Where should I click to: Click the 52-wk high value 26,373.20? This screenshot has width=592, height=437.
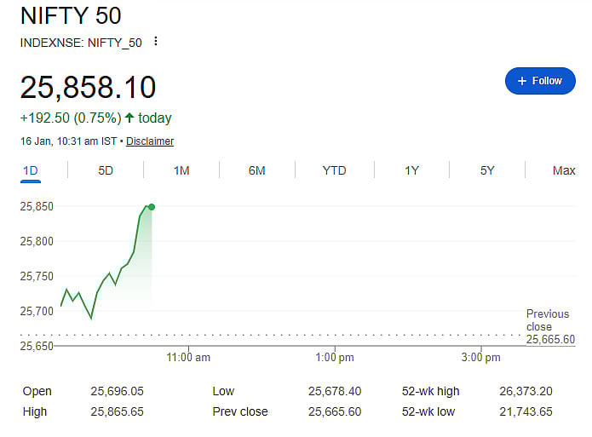(526, 392)
